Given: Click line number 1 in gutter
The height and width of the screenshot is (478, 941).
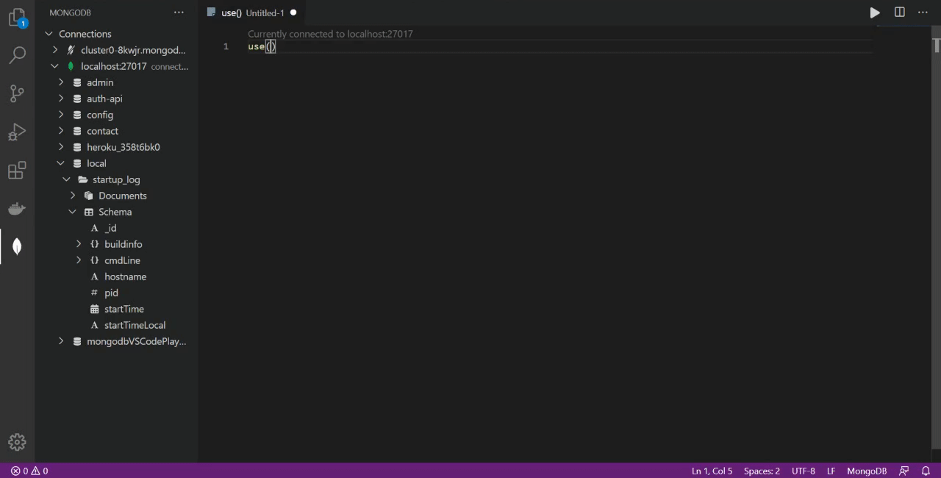Looking at the screenshot, I should tap(226, 46).
